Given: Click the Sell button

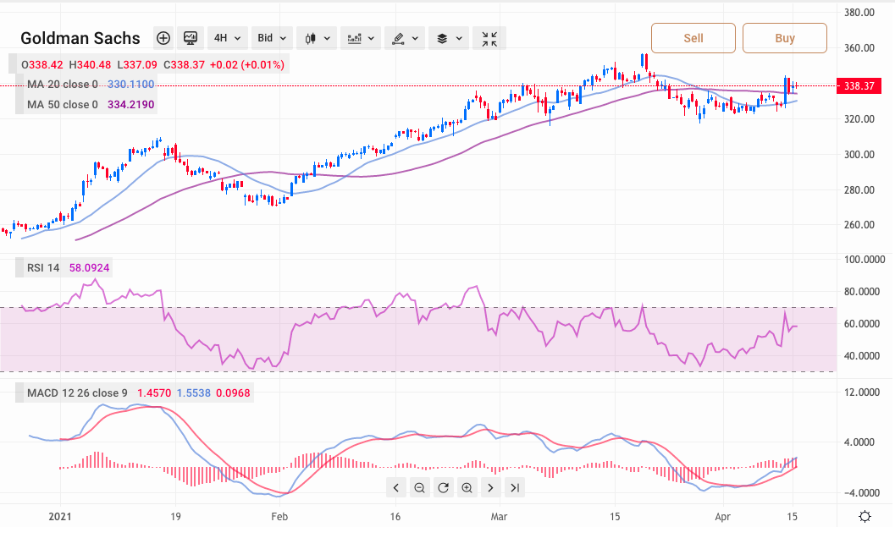Looking at the screenshot, I should pyautogui.click(x=693, y=38).
